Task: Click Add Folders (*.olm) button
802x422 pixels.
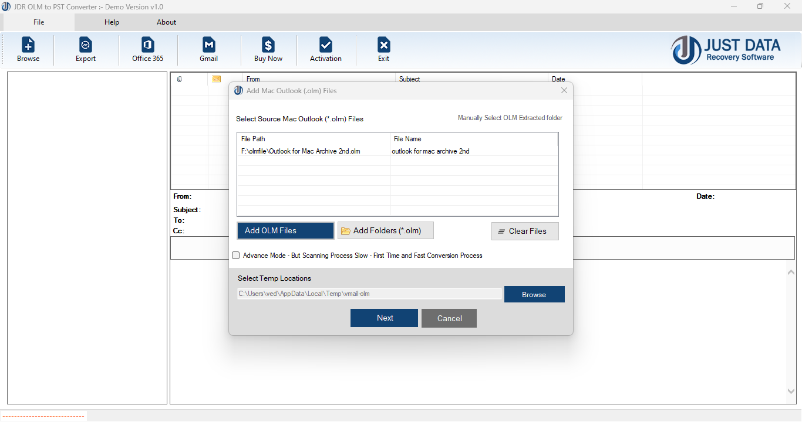Action: (386, 230)
